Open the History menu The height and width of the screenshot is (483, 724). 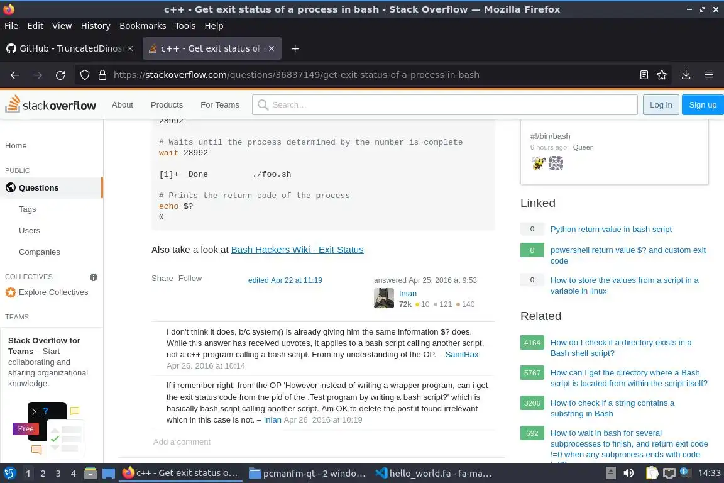click(96, 26)
